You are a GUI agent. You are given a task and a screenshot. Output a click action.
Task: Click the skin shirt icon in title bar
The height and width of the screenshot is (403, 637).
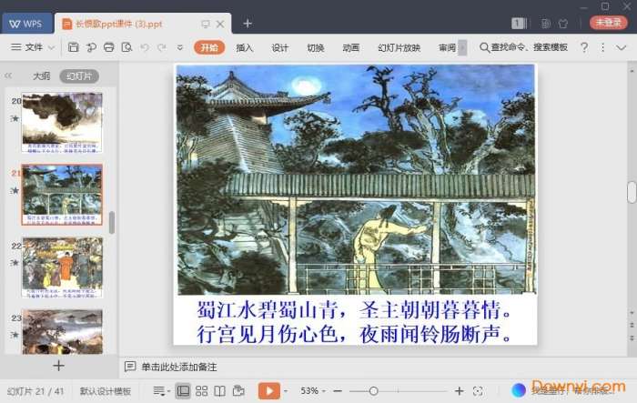[563, 24]
